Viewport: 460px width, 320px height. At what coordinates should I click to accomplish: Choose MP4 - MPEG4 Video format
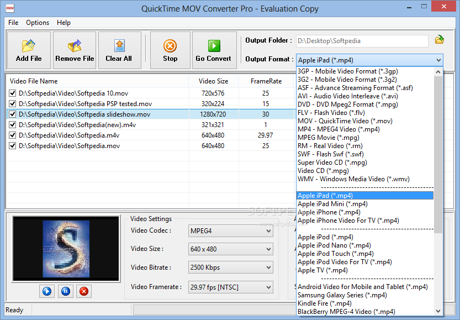tap(365, 129)
